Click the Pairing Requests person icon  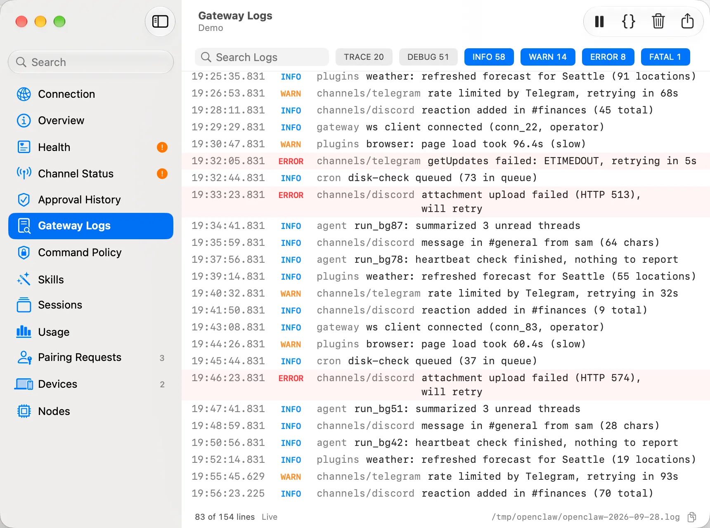click(24, 357)
